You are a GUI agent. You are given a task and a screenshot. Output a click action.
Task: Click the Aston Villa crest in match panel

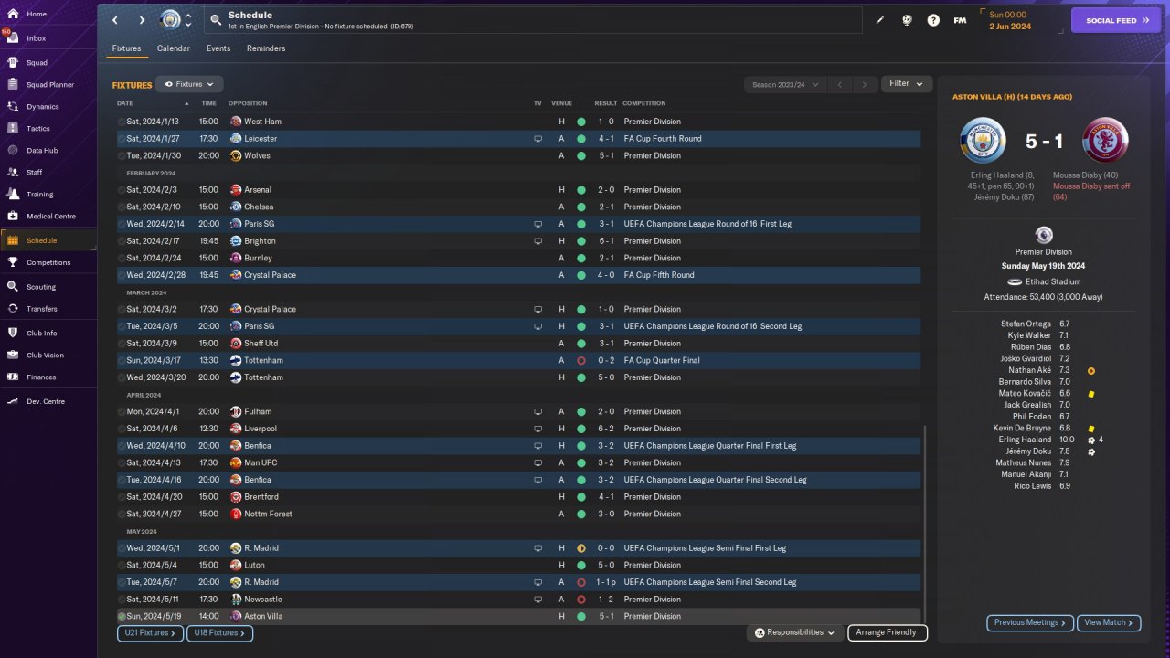(x=1105, y=141)
